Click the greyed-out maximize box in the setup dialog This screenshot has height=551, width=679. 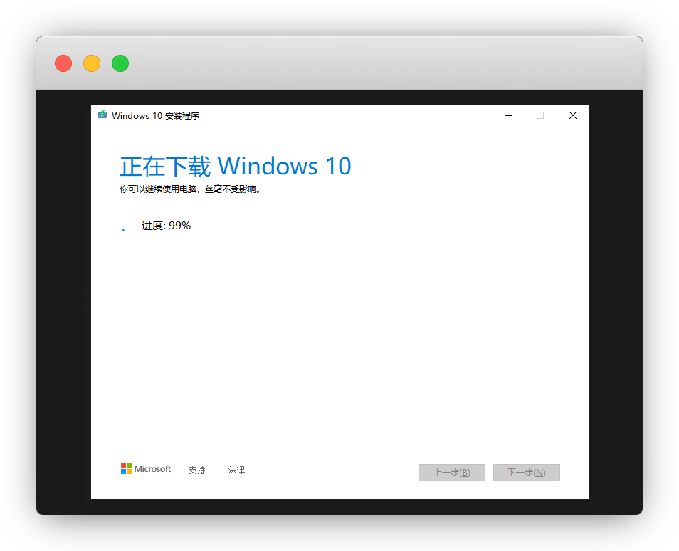pyautogui.click(x=540, y=115)
